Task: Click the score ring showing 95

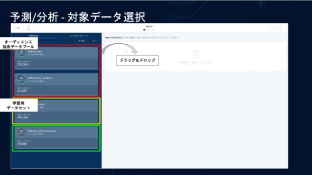Action: [21, 132]
